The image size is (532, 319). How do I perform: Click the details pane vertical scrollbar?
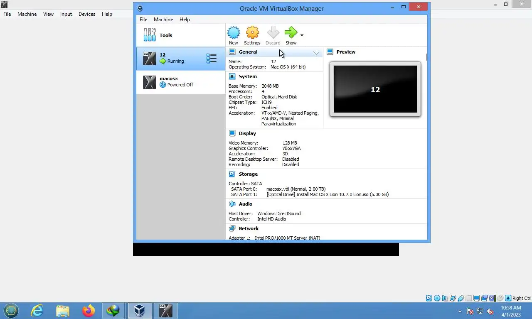tap(427, 57)
